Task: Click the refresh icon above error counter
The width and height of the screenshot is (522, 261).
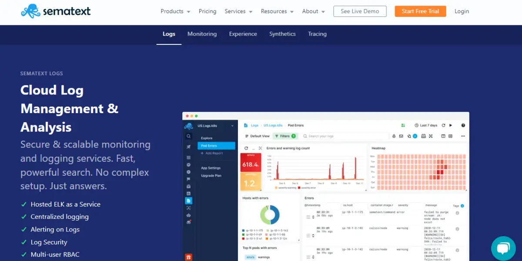Action: (246, 148)
